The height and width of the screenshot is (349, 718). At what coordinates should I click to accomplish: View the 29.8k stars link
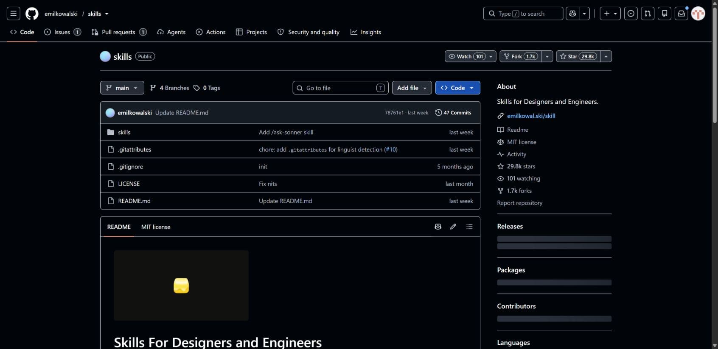pyautogui.click(x=521, y=166)
